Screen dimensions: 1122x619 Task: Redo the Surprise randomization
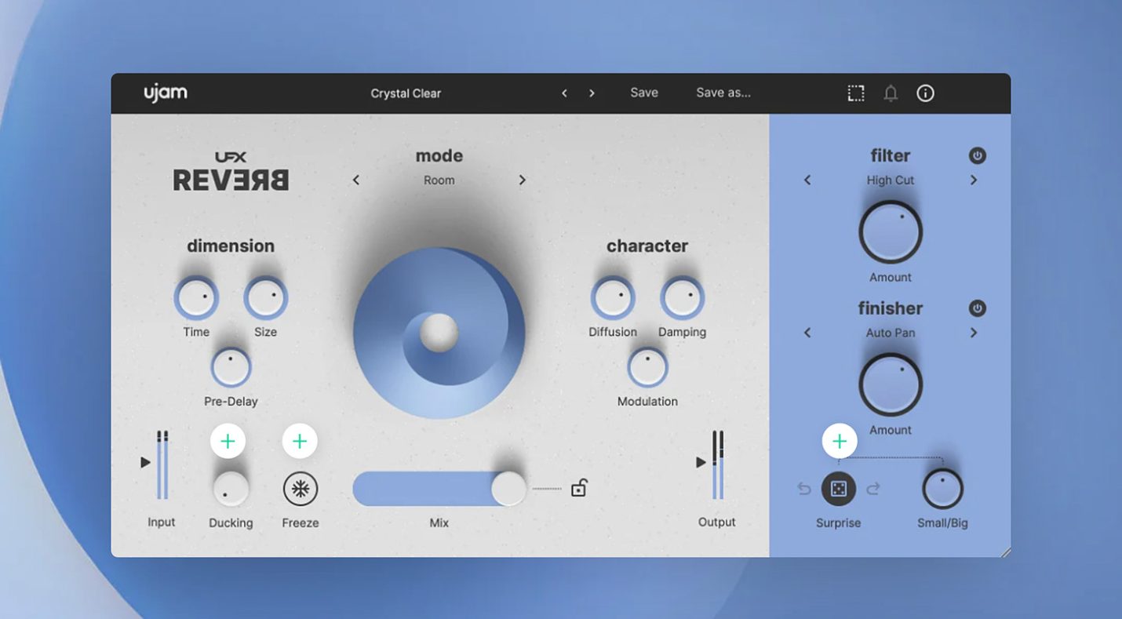872,490
